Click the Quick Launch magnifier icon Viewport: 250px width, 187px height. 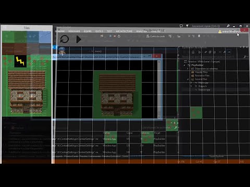tap(228, 26)
